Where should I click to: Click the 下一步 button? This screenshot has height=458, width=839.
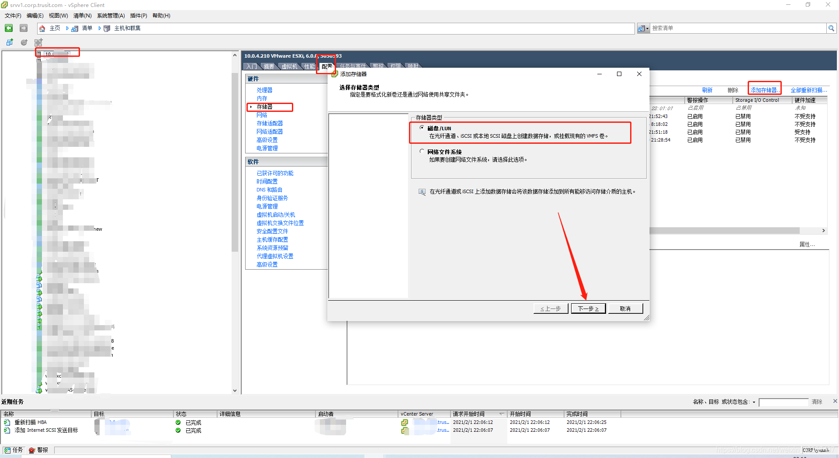[x=588, y=309]
